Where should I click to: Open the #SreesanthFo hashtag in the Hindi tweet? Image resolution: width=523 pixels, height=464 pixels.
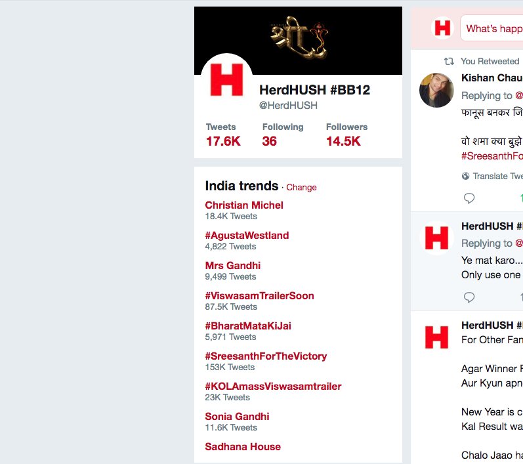(492, 156)
